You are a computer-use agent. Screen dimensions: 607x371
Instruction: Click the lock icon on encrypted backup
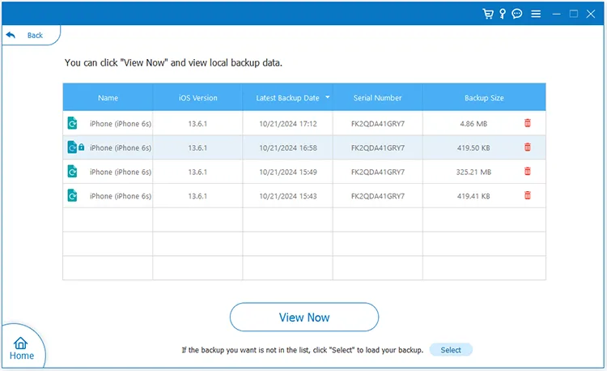click(x=81, y=147)
